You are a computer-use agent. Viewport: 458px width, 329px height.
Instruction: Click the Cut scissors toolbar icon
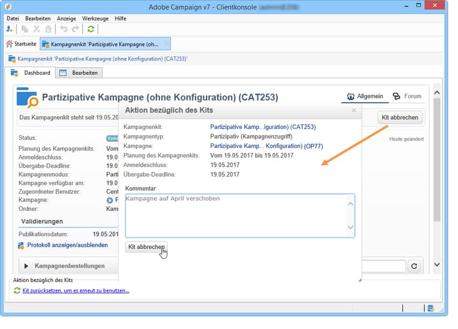click(x=37, y=29)
